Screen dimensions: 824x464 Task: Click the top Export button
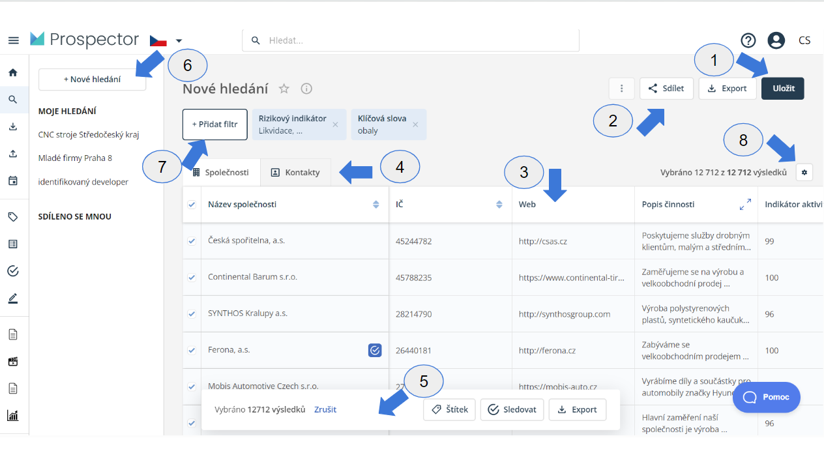728,89
